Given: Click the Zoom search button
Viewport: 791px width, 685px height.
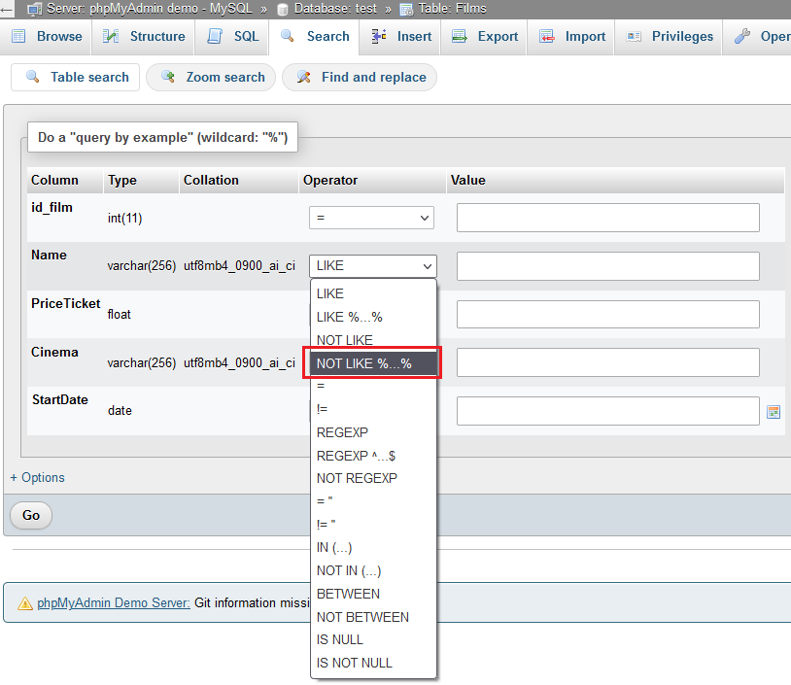Looking at the screenshot, I should pyautogui.click(x=210, y=77).
